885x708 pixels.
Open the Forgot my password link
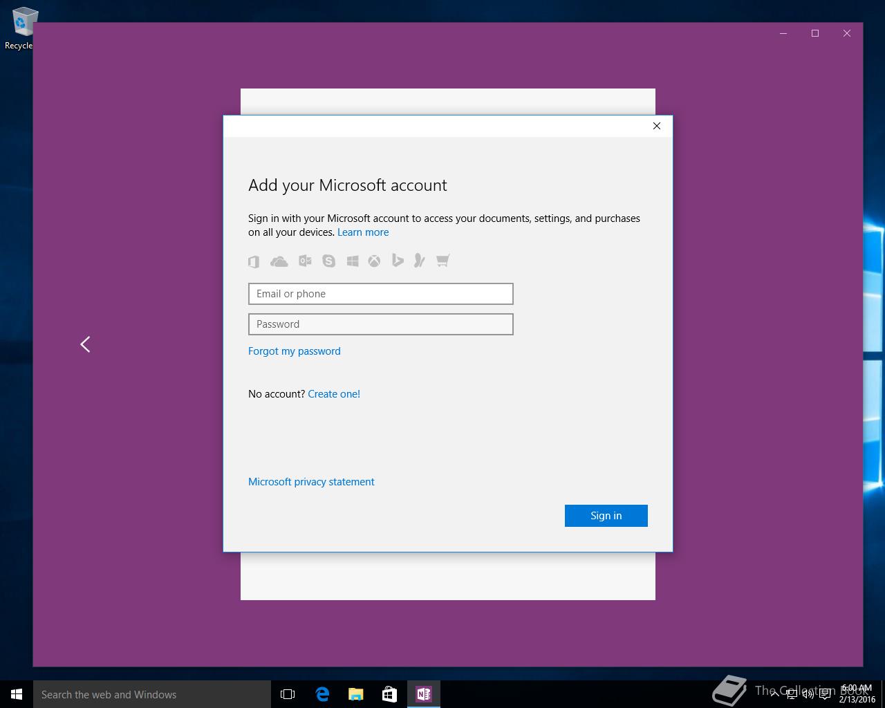(x=295, y=351)
